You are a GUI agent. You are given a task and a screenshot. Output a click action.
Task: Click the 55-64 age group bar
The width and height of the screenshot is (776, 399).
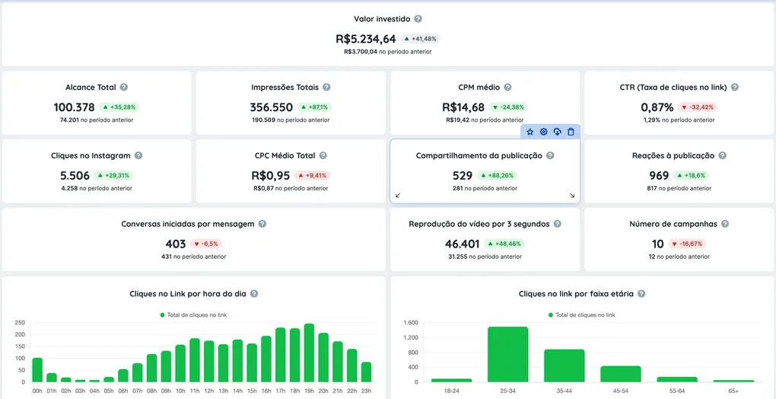point(677,380)
